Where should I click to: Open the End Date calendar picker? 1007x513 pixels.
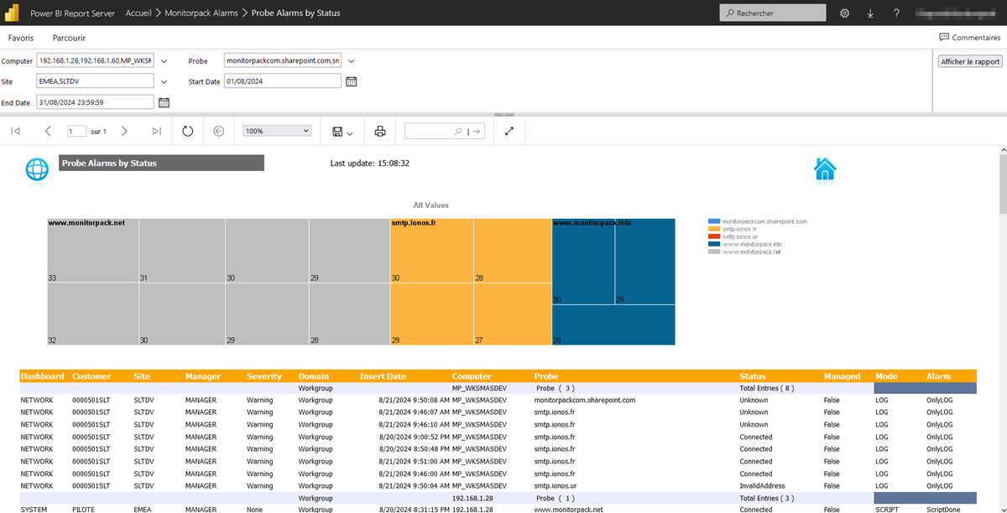[164, 102]
